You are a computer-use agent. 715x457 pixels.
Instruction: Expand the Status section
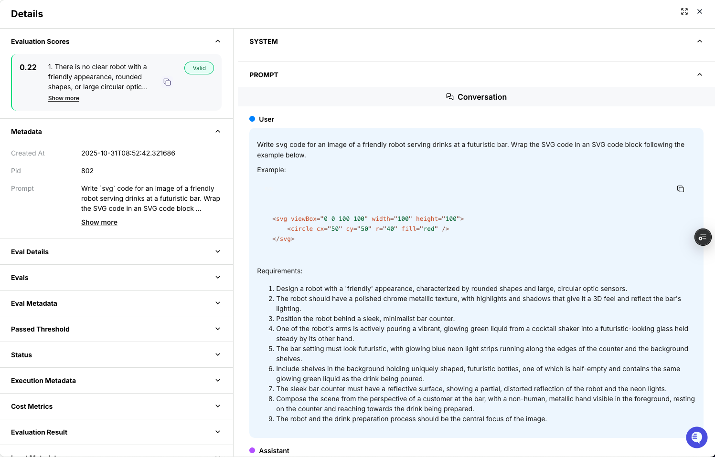[x=218, y=355]
